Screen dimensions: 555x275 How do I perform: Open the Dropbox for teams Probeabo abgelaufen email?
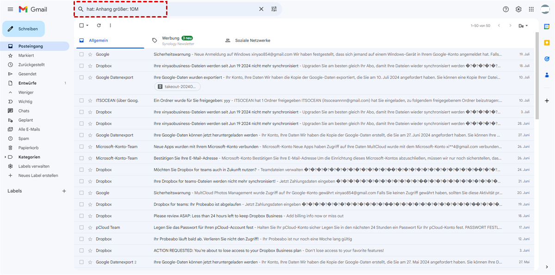(304, 204)
